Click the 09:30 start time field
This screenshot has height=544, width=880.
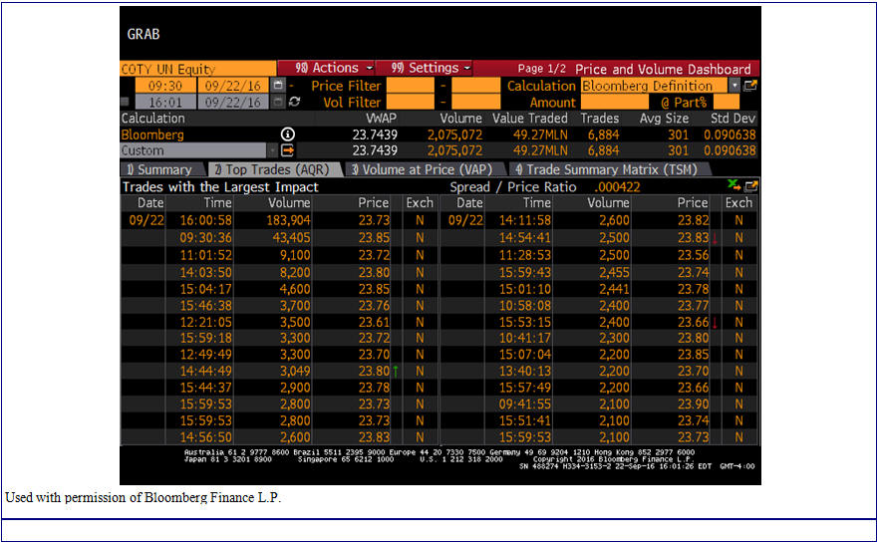pos(157,86)
